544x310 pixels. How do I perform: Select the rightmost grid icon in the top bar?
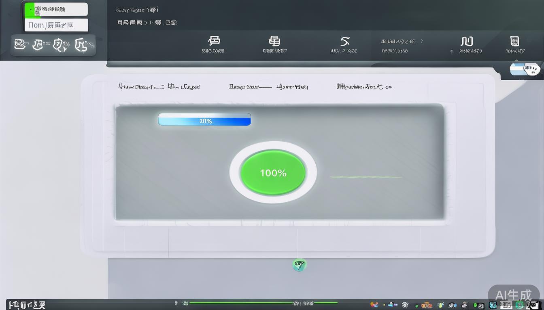514,41
